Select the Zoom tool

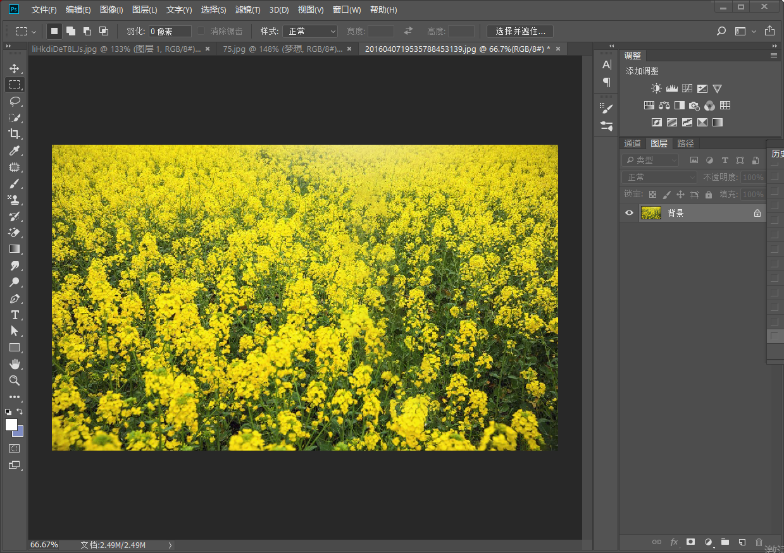14,380
